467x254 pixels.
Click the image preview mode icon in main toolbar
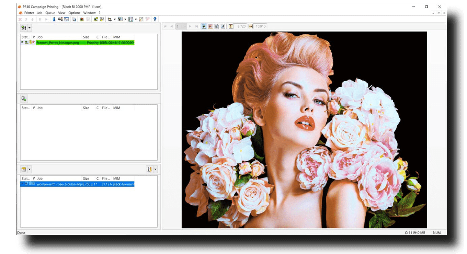pyautogui.click(x=120, y=20)
